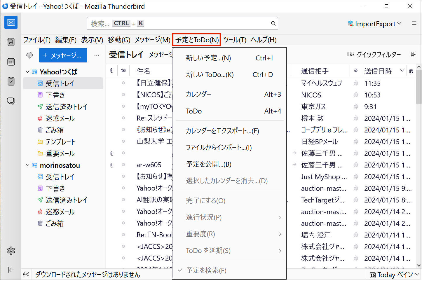Click the get messages cloud icon
Viewport: 422px width, 281px height.
tap(30, 55)
